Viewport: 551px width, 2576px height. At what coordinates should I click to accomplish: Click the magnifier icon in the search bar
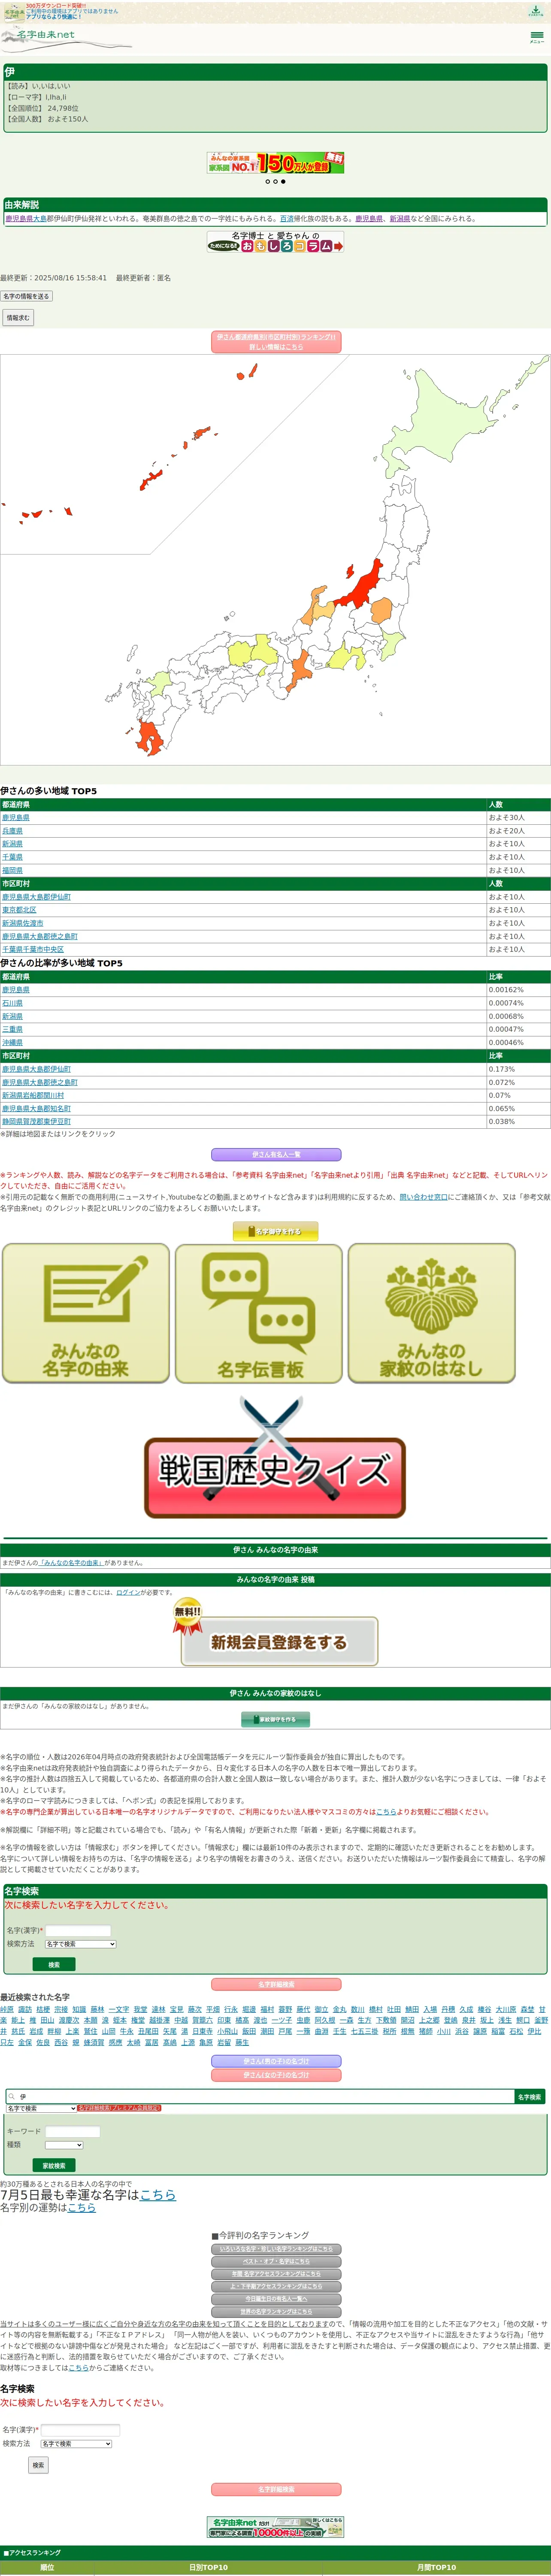click(x=11, y=2096)
